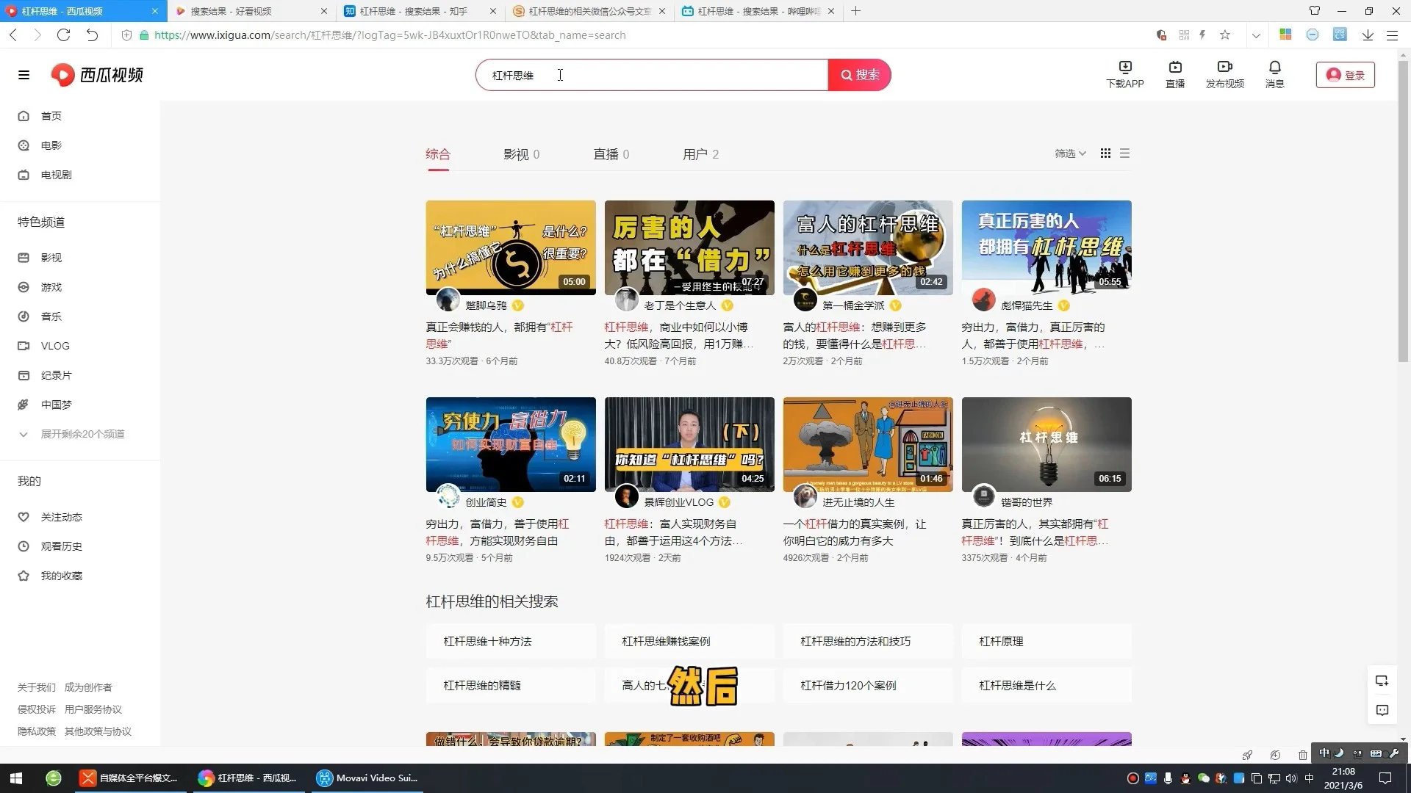Play the 05:55 真正厉害的人 video

[1046, 247]
